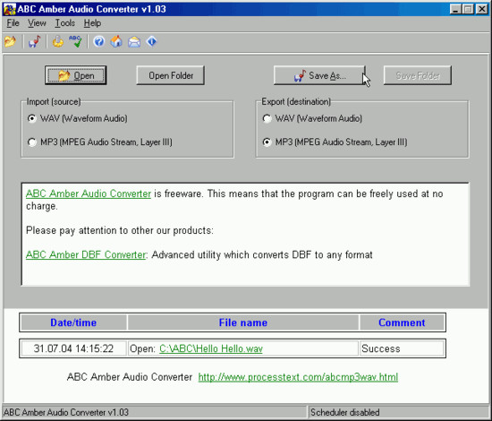Open the ABC Amber DBF Converter link
The width and height of the screenshot is (492, 421).
(x=86, y=254)
